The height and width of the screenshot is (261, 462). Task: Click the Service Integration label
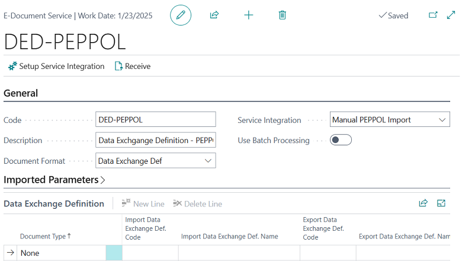point(269,120)
